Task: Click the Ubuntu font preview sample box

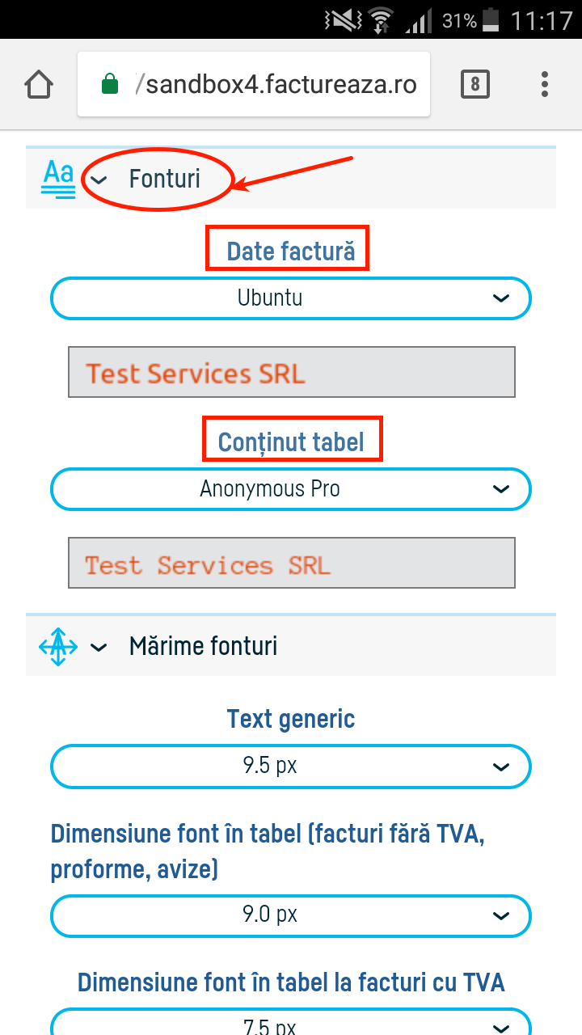Action: tap(291, 372)
